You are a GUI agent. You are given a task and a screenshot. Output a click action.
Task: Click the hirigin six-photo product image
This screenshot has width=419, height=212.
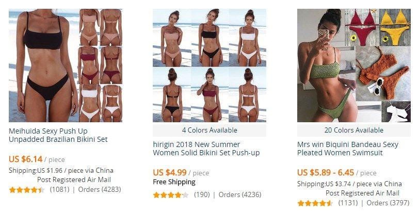point(209,66)
